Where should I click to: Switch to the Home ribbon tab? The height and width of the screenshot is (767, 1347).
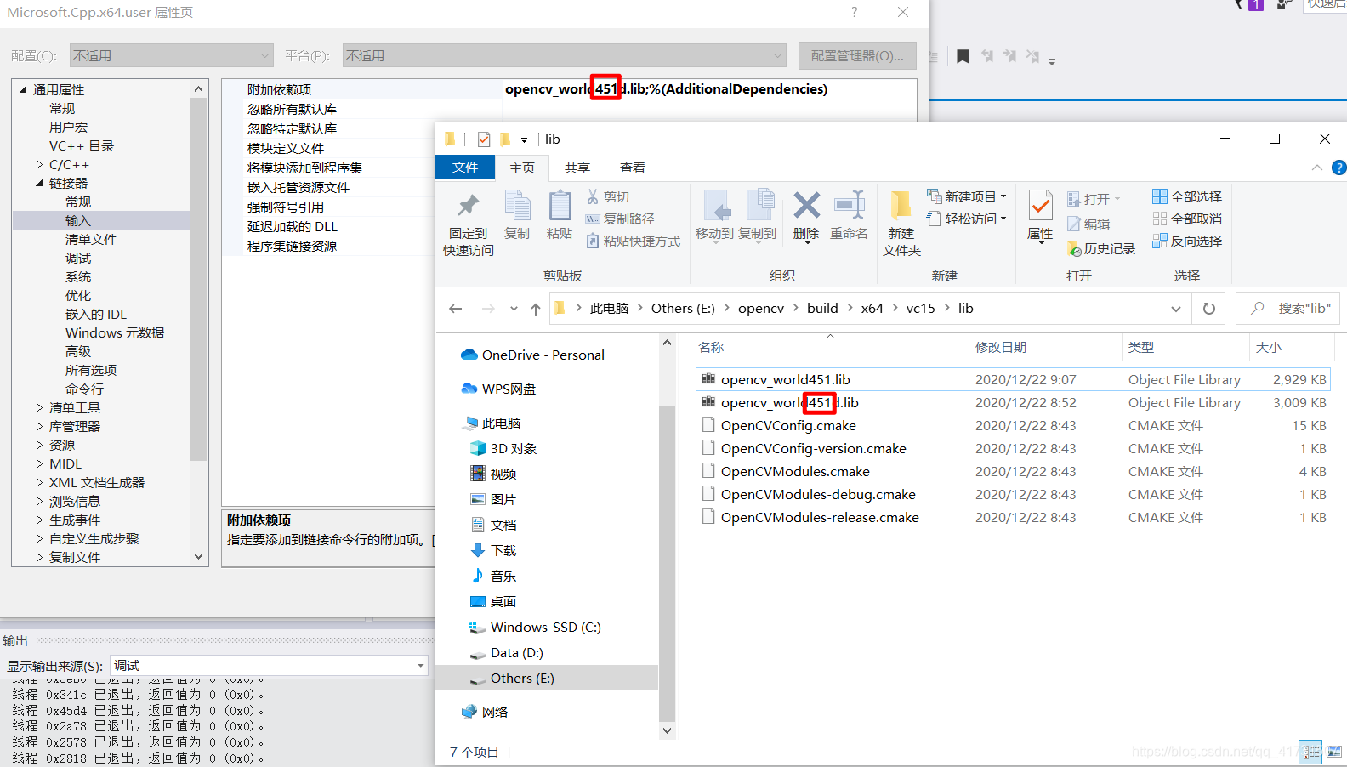[x=522, y=168]
